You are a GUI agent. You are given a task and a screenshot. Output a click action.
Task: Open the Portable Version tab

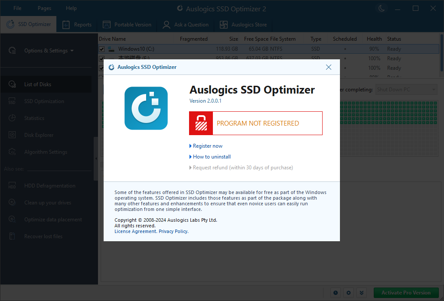(x=127, y=25)
